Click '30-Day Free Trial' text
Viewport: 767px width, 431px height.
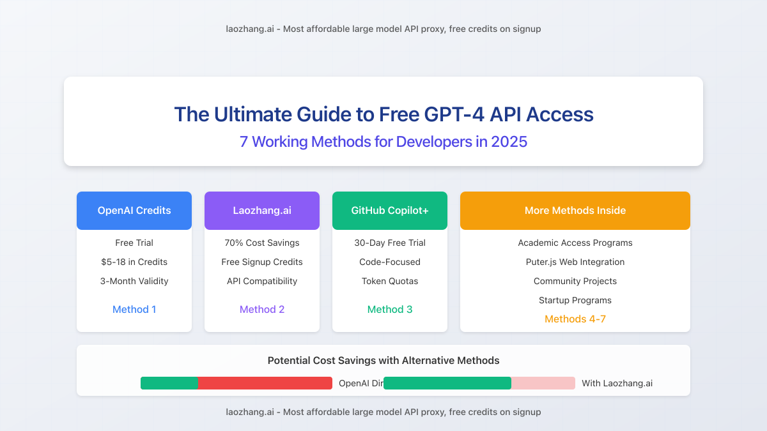(390, 243)
